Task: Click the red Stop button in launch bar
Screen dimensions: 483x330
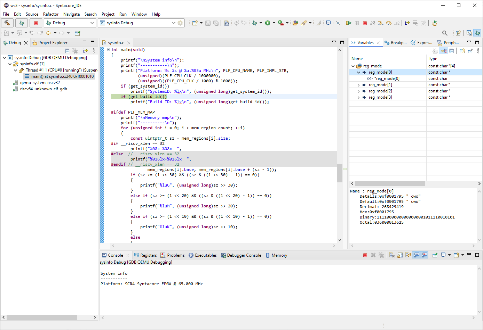Action: tap(36, 23)
